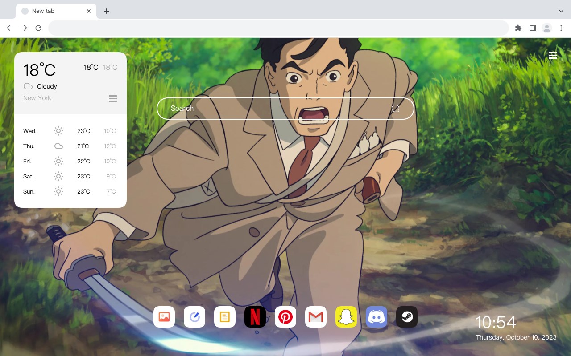
Task: Expand the tab search dropdown arrow
Action: [x=561, y=11]
